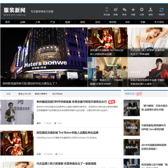Click the person login icon
Image resolution: width=168 pixels, height=168 pixels.
point(150,9)
